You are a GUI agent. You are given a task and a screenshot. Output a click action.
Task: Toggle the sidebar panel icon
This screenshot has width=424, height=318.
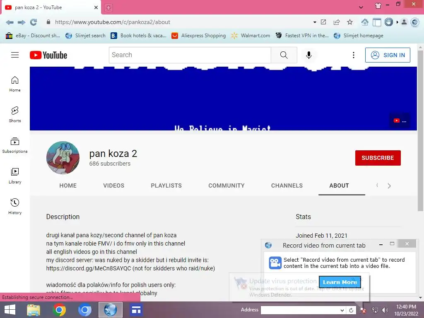click(377, 22)
